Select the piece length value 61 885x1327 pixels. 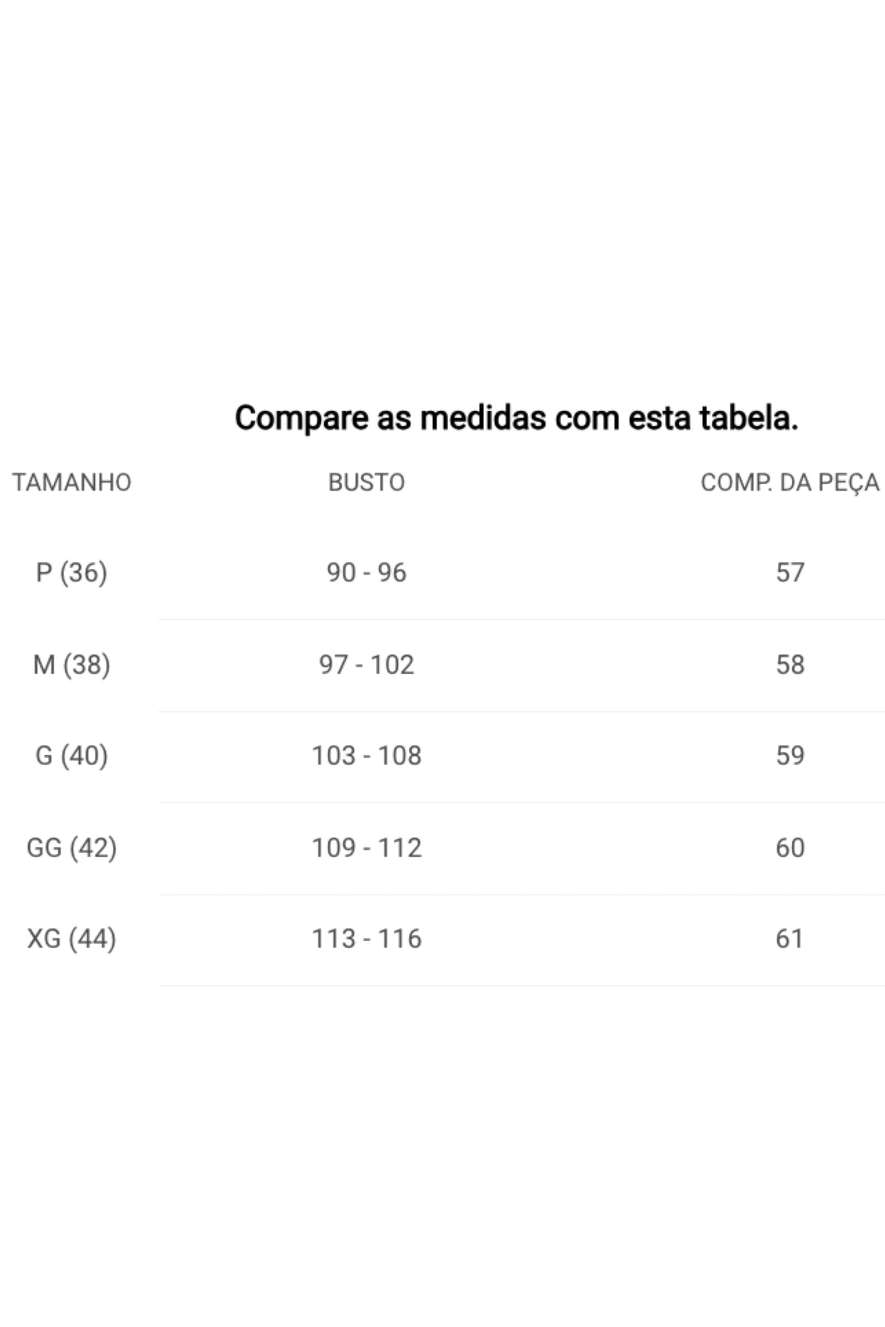789,939
